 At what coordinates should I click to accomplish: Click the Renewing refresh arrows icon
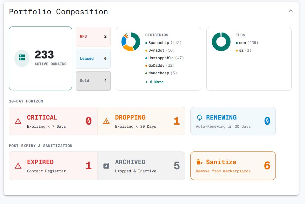coord(200,117)
